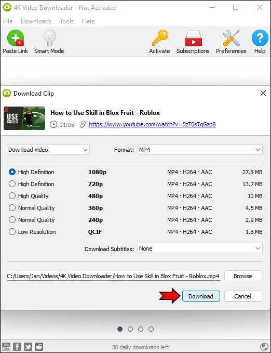Screen dimensions: 271x353
Task: Open the Format MP4 dropdown
Action: [200, 150]
